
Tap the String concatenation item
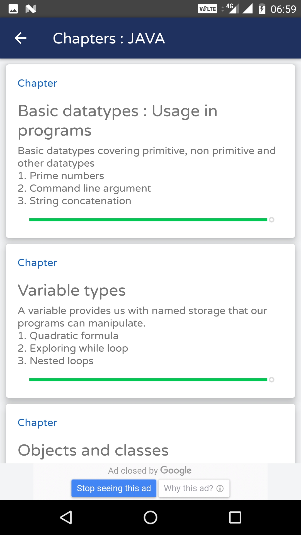click(x=75, y=201)
